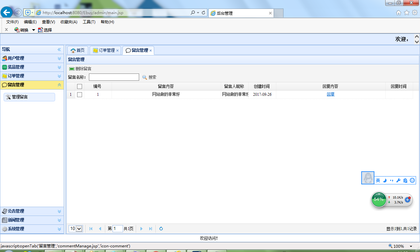The width and height of the screenshot is (420, 252).
Task: Click the clipboard icon in input toolbar
Action: click(x=405, y=180)
